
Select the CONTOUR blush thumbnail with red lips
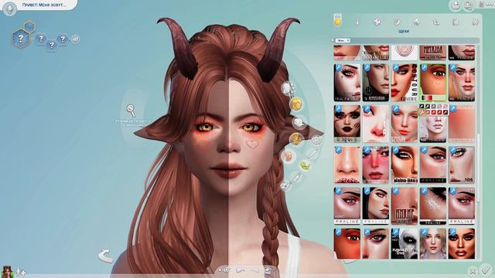tap(404, 83)
